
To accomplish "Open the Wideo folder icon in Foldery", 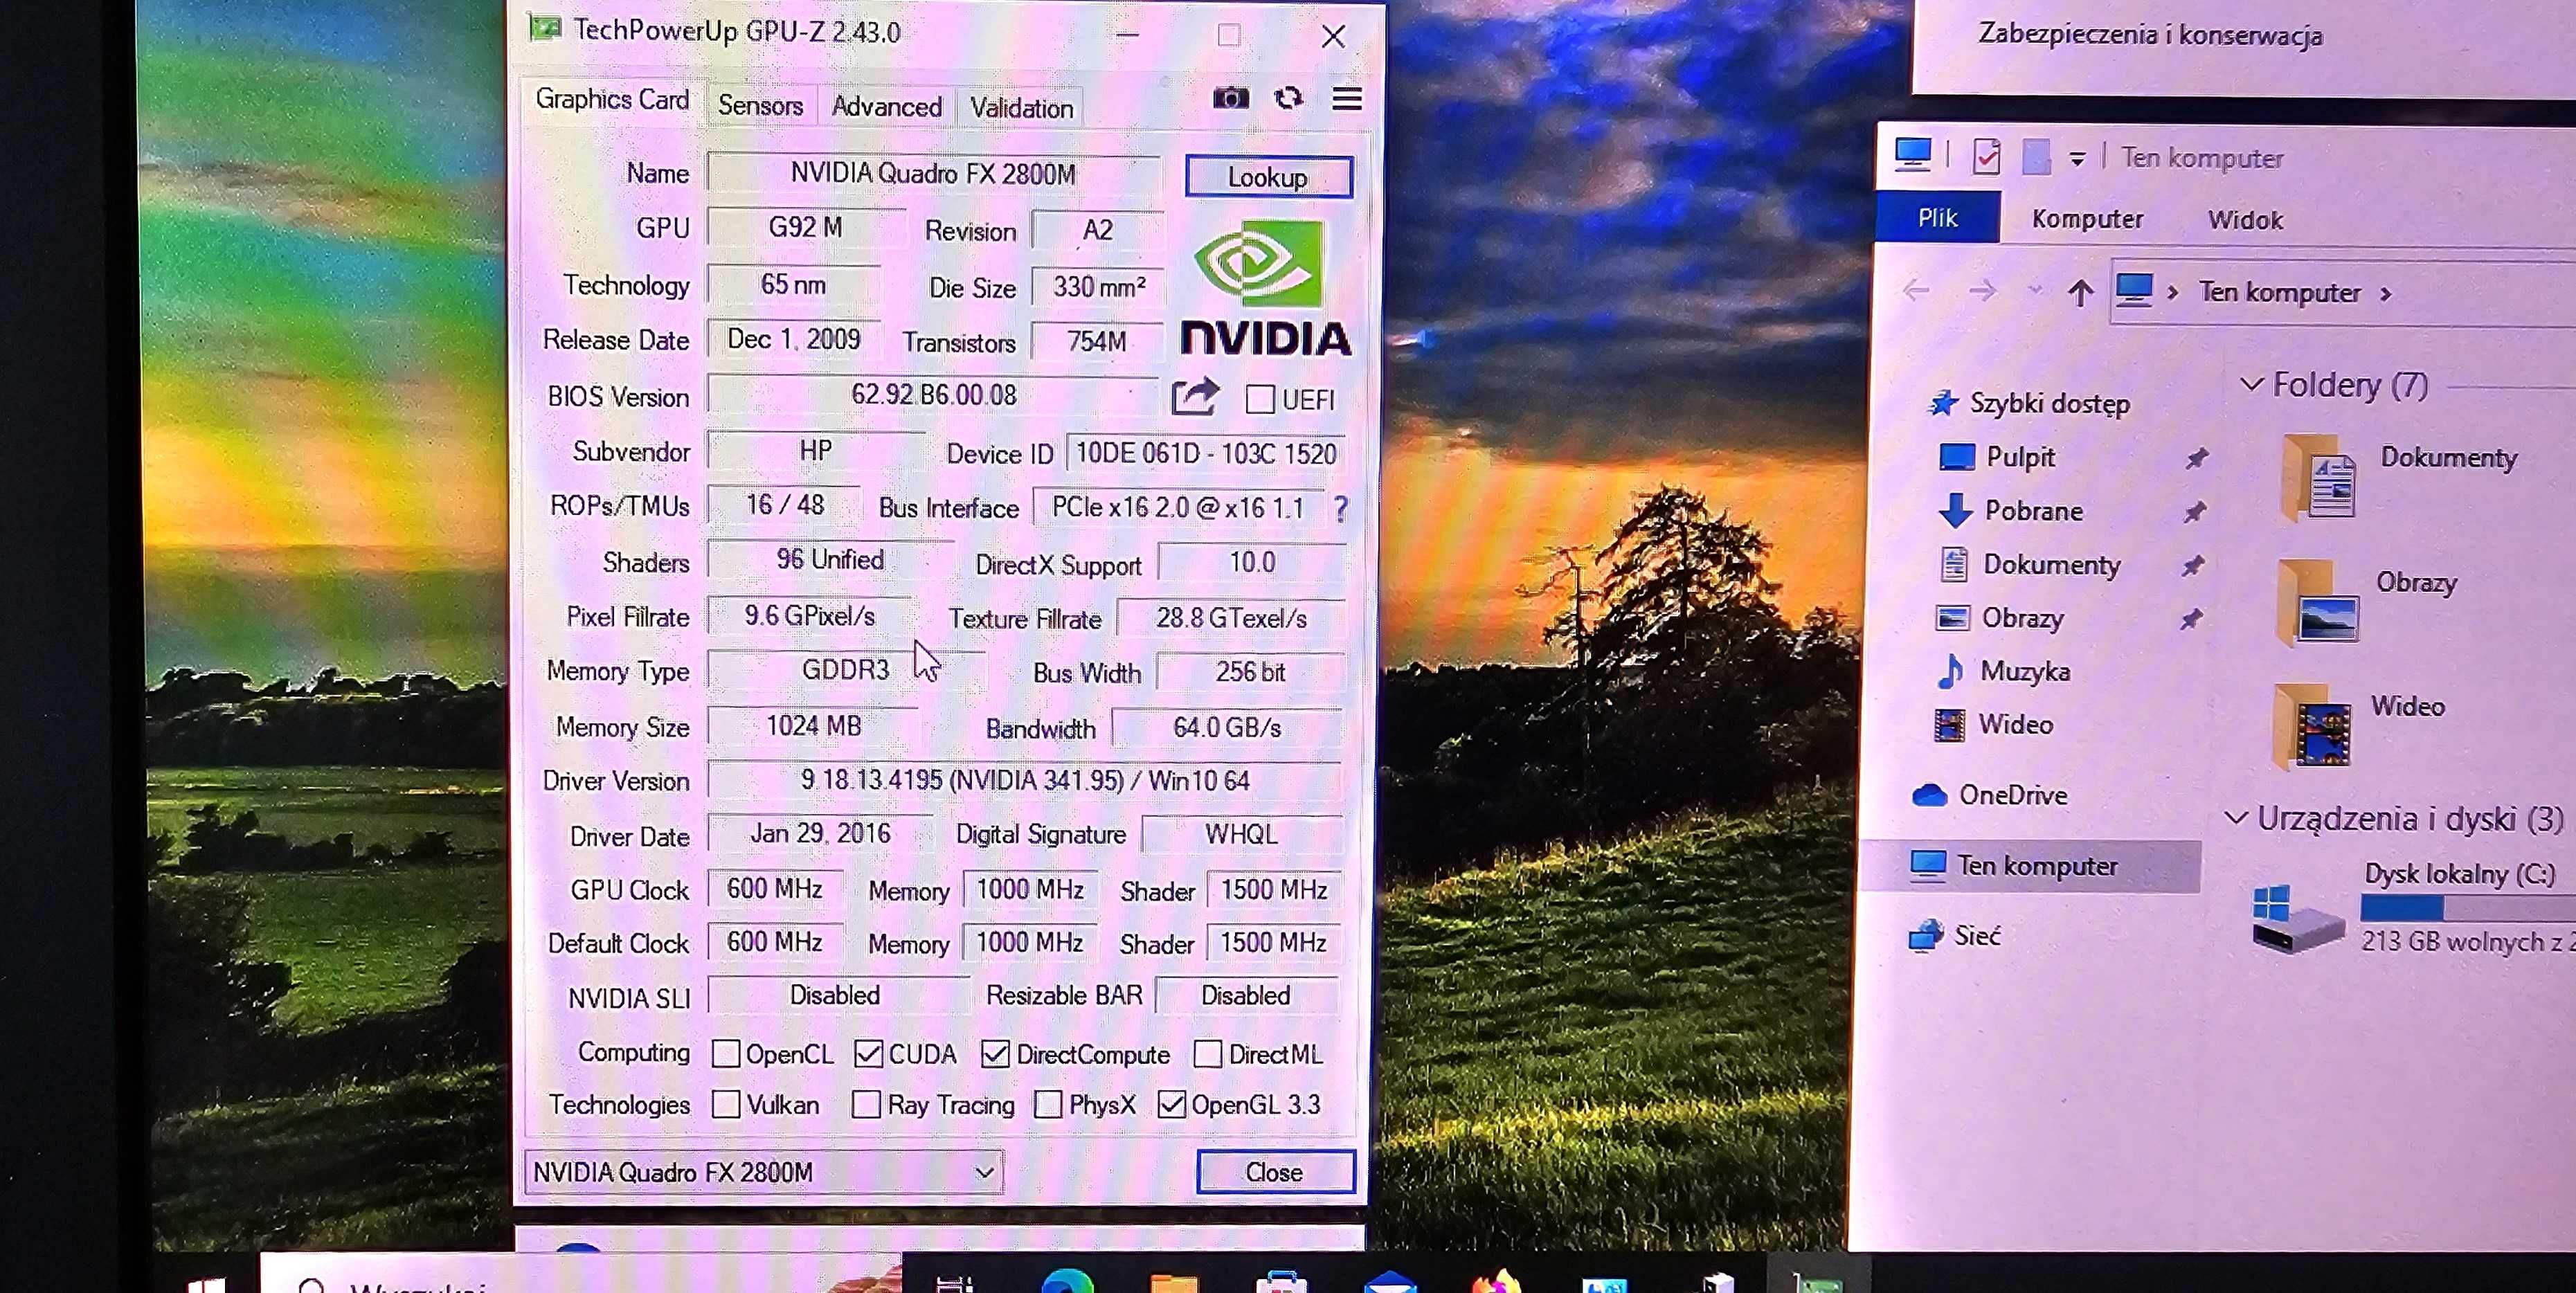I will click(x=2313, y=727).
